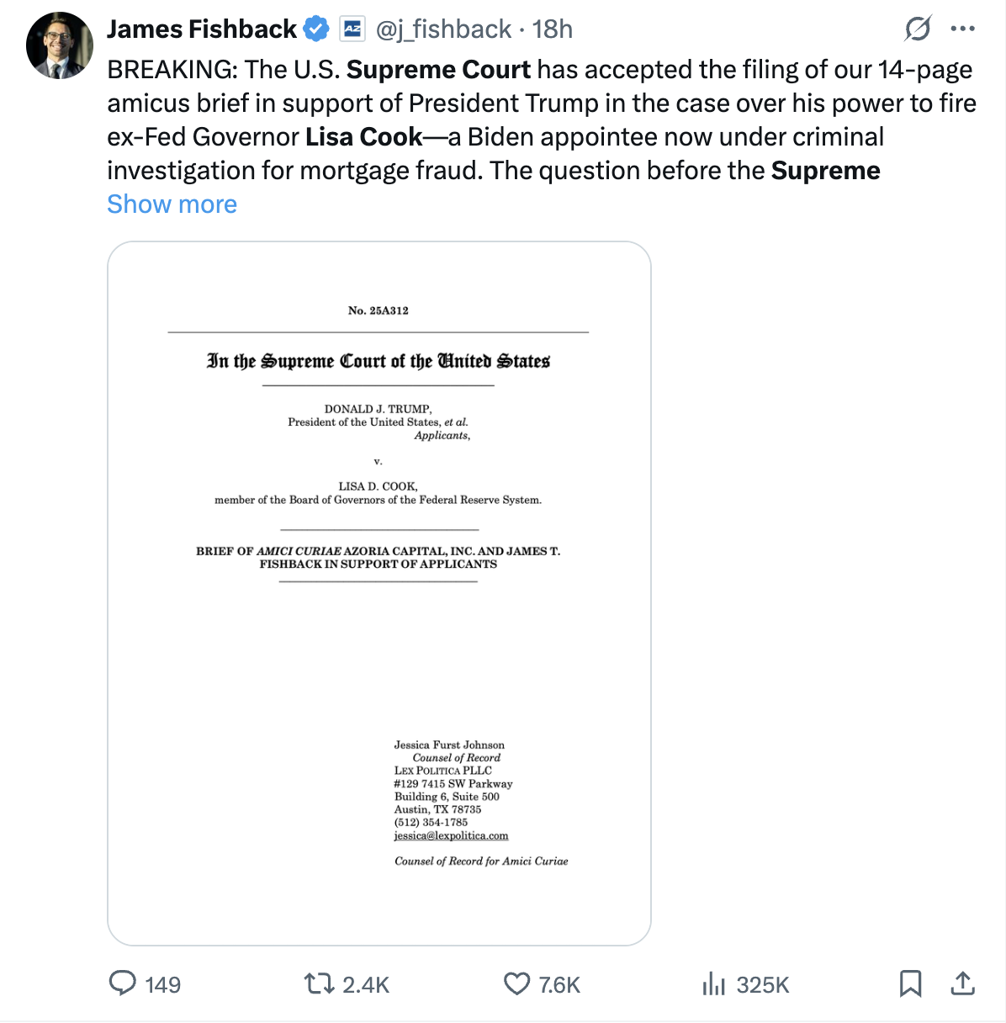Click the 2.4K reposts count
This screenshot has height=1023, width=1006.
point(367,985)
